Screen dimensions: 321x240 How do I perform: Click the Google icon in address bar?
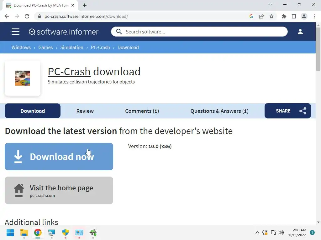pyautogui.click(x=251, y=16)
